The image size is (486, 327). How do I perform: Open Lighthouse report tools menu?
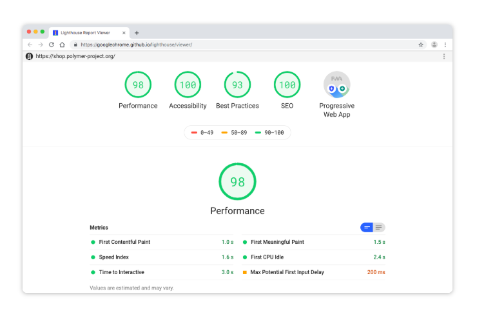coord(443,56)
